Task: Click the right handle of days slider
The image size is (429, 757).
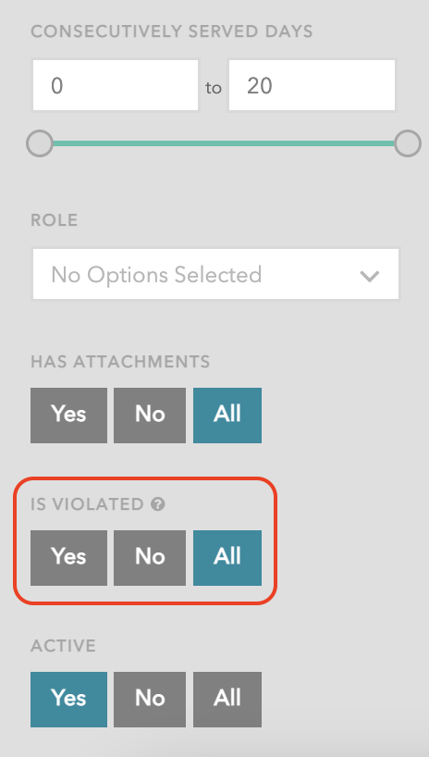Action: click(408, 143)
